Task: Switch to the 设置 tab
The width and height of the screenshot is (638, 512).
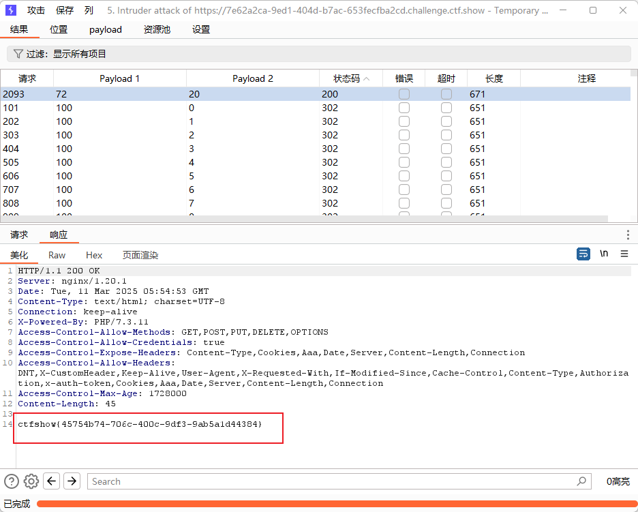Action: click(201, 29)
